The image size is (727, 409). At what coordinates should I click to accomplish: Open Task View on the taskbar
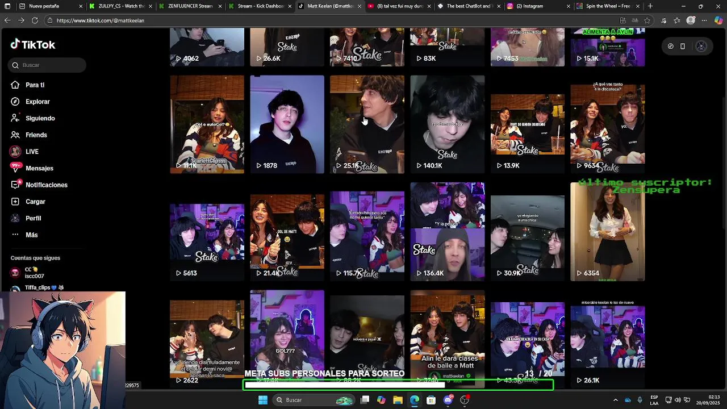[365, 400]
